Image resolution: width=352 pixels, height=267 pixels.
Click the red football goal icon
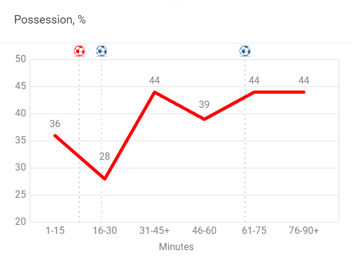[79, 51]
